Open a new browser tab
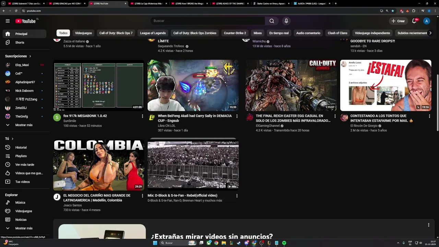Viewport: 439px width, 247px height. coord(335,3)
